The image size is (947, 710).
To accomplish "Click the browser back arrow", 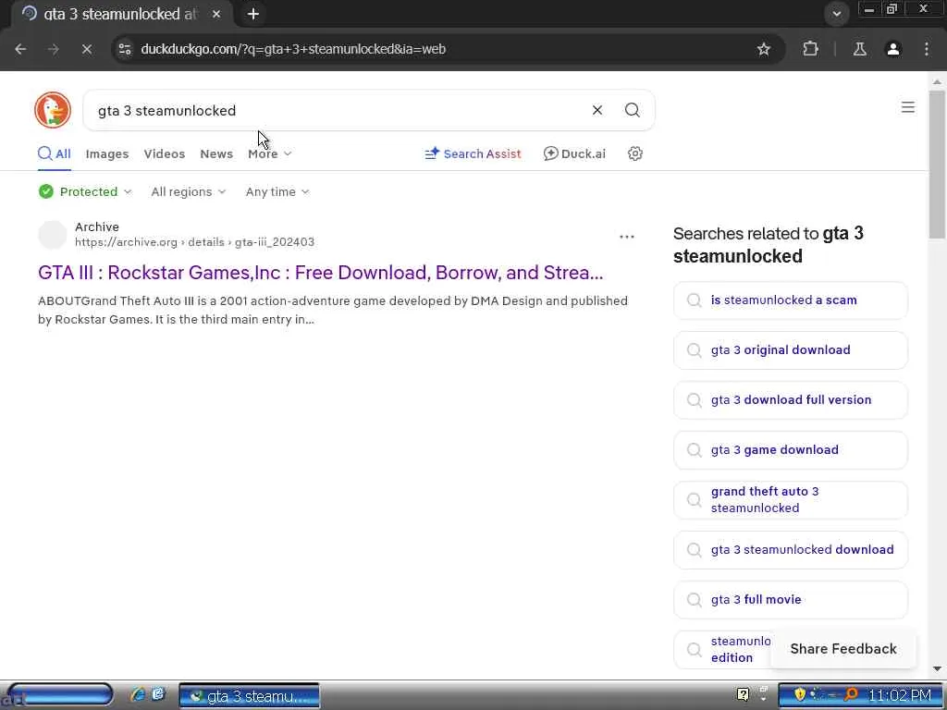I will [x=20, y=49].
